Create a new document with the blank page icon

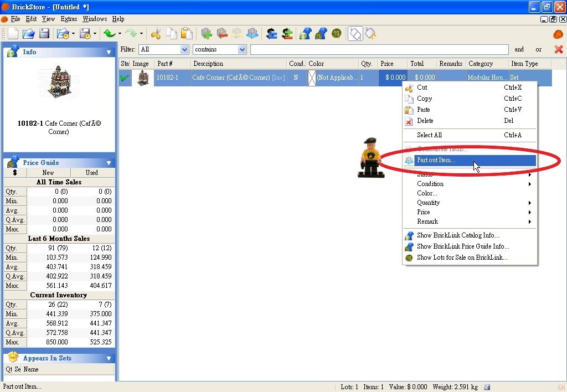(13, 34)
